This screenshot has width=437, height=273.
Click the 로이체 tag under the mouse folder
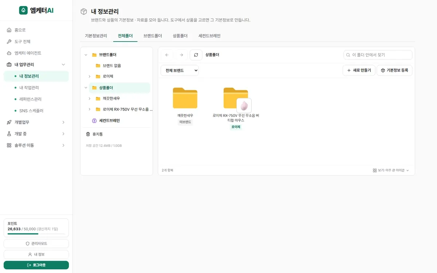(236, 127)
